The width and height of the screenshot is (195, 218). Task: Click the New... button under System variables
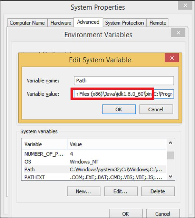[84, 191]
